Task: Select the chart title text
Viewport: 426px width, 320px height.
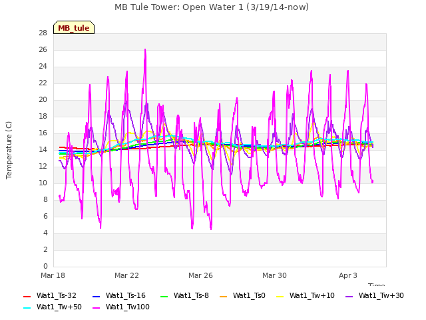Action: (x=212, y=7)
